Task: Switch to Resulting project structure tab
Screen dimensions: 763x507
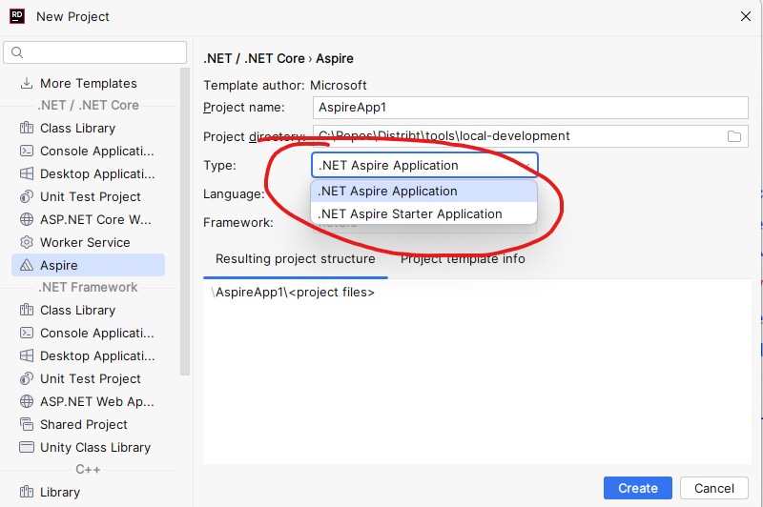Action: pyautogui.click(x=296, y=258)
